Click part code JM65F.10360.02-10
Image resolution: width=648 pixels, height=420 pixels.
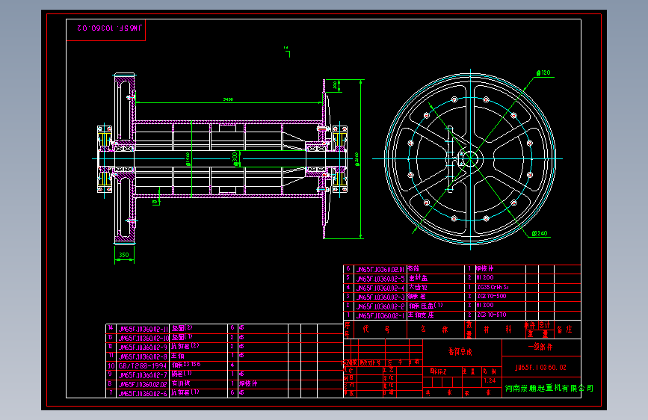(x=144, y=338)
